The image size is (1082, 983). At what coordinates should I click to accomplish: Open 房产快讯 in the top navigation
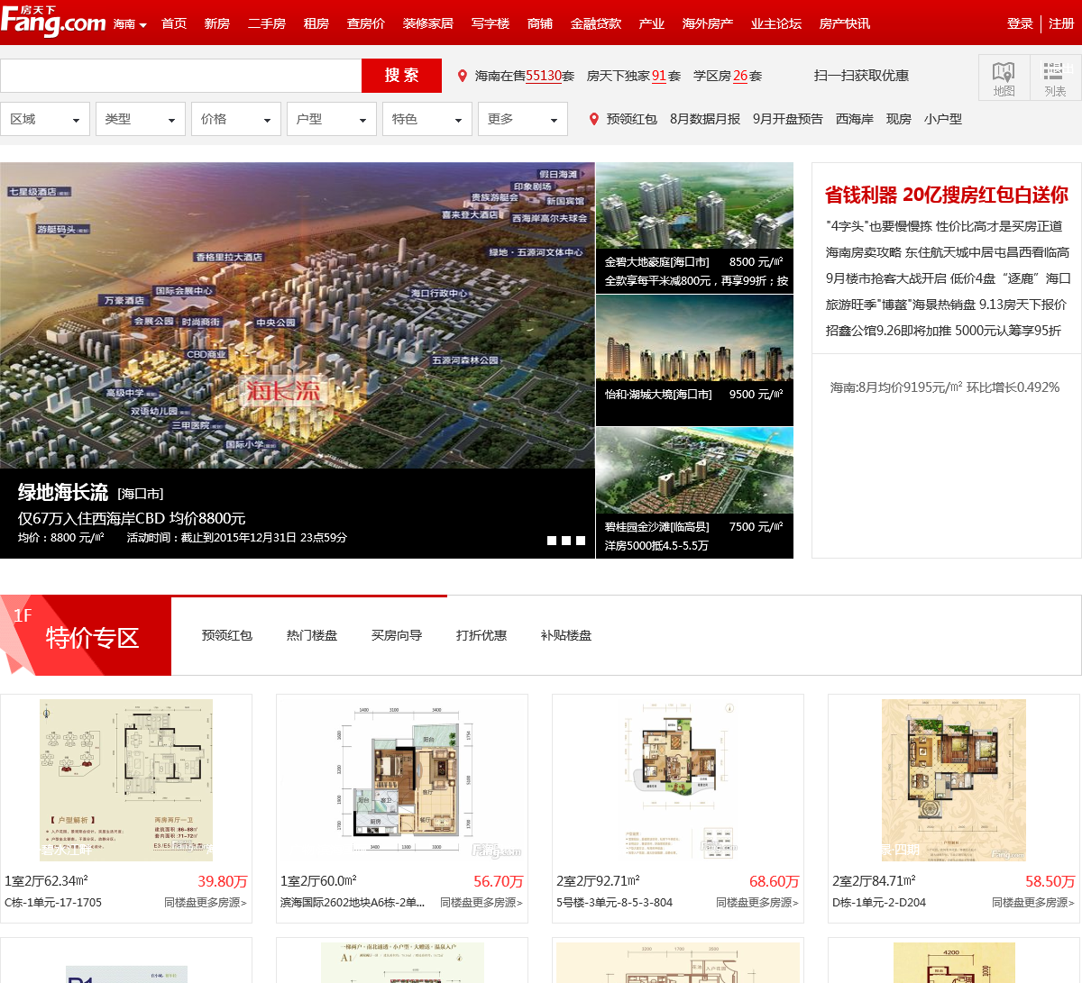click(x=845, y=23)
